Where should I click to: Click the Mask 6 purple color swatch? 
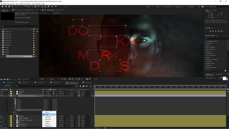click(15, 110)
